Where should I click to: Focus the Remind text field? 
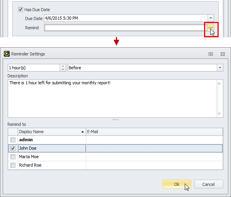(x=126, y=28)
